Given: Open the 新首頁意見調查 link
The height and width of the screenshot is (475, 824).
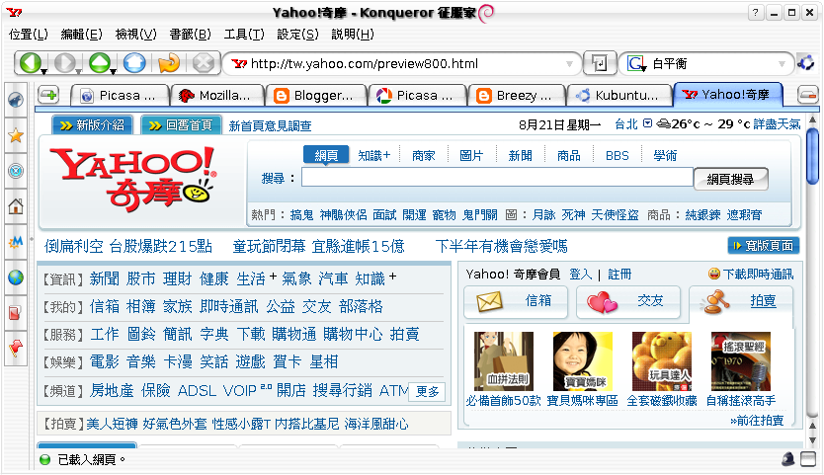Looking at the screenshot, I should (x=270, y=126).
